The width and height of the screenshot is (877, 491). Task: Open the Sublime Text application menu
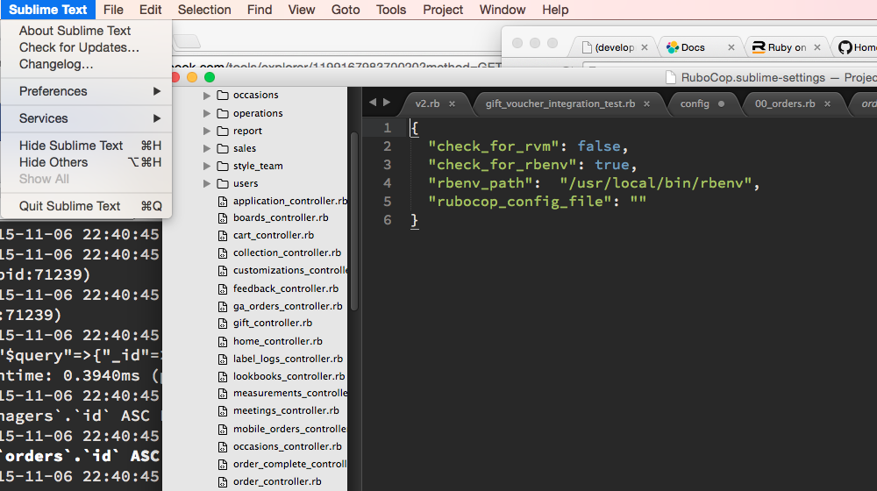[x=47, y=10]
